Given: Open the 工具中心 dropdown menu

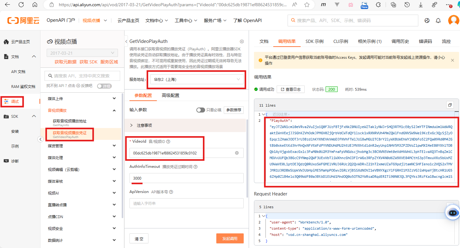Looking at the screenshot, I should (x=186, y=21).
